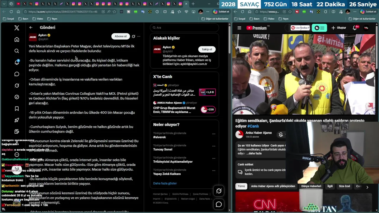Open post more options beside Abone ol
Image resolution: width=379 pixels, height=213 pixels.
tap(139, 36)
